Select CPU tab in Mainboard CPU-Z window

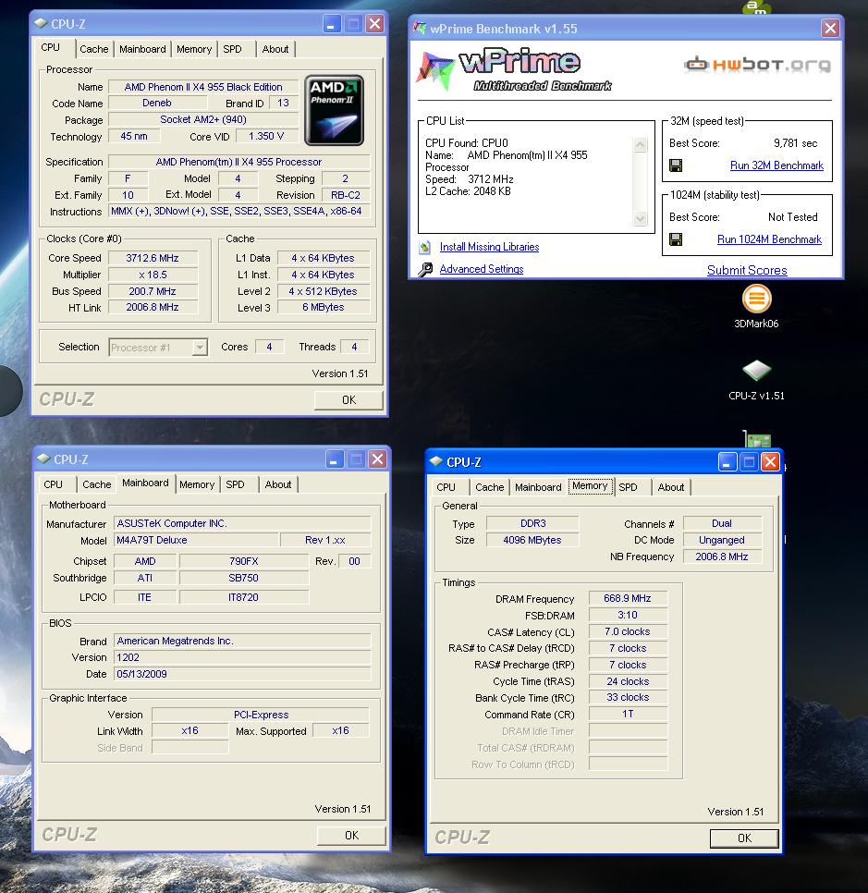point(53,484)
